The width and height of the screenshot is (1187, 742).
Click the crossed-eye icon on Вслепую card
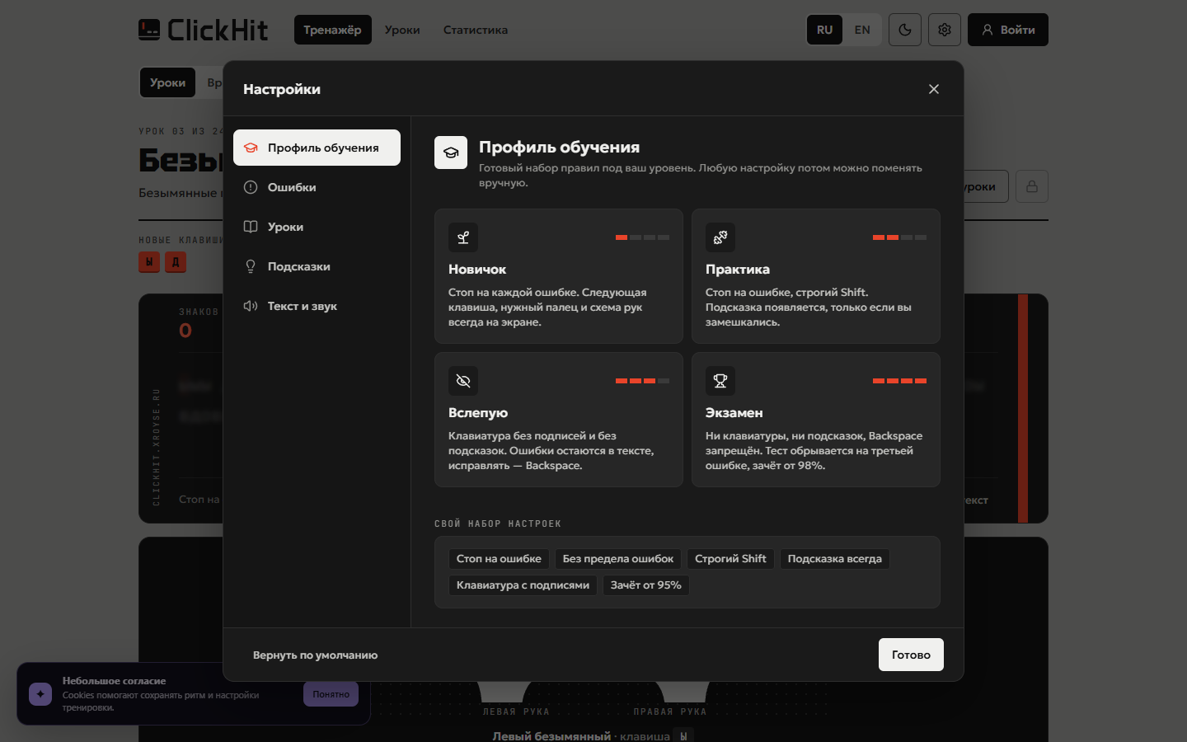(x=463, y=381)
